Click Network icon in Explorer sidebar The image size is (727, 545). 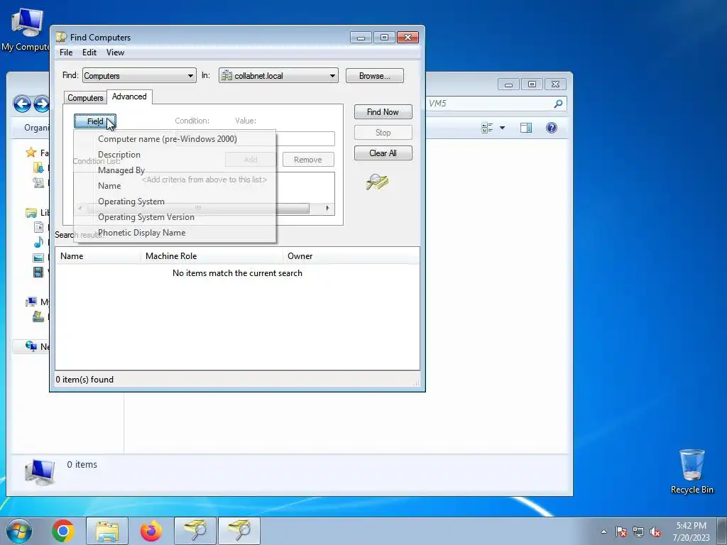(31, 346)
